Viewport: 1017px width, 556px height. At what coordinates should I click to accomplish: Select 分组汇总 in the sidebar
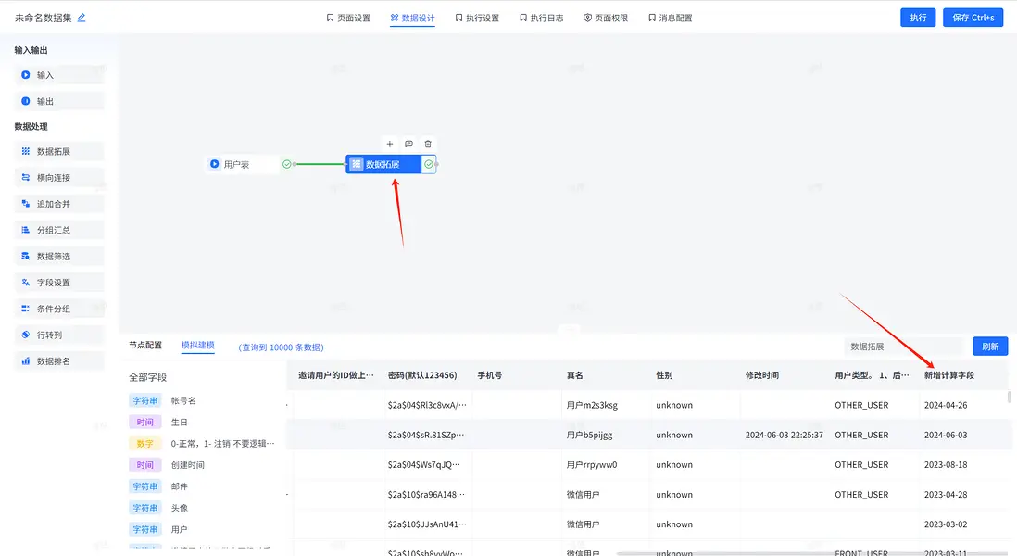(x=59, y=230)
